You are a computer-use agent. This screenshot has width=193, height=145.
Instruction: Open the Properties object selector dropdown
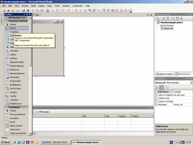[x=191, y=83]
